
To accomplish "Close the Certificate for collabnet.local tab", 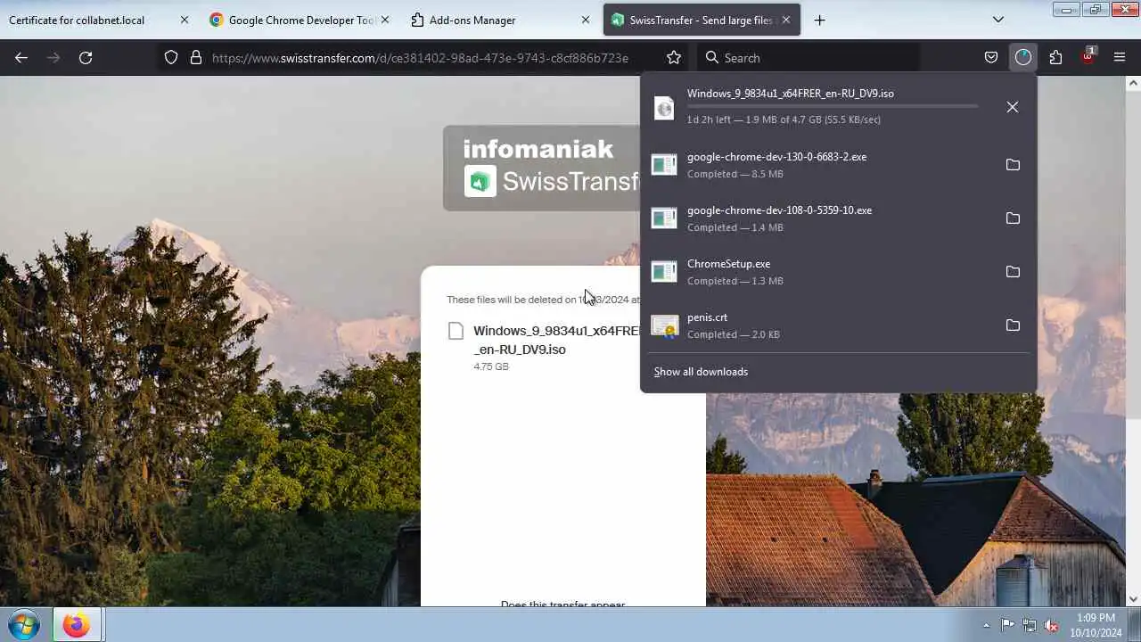I will 185,20.
